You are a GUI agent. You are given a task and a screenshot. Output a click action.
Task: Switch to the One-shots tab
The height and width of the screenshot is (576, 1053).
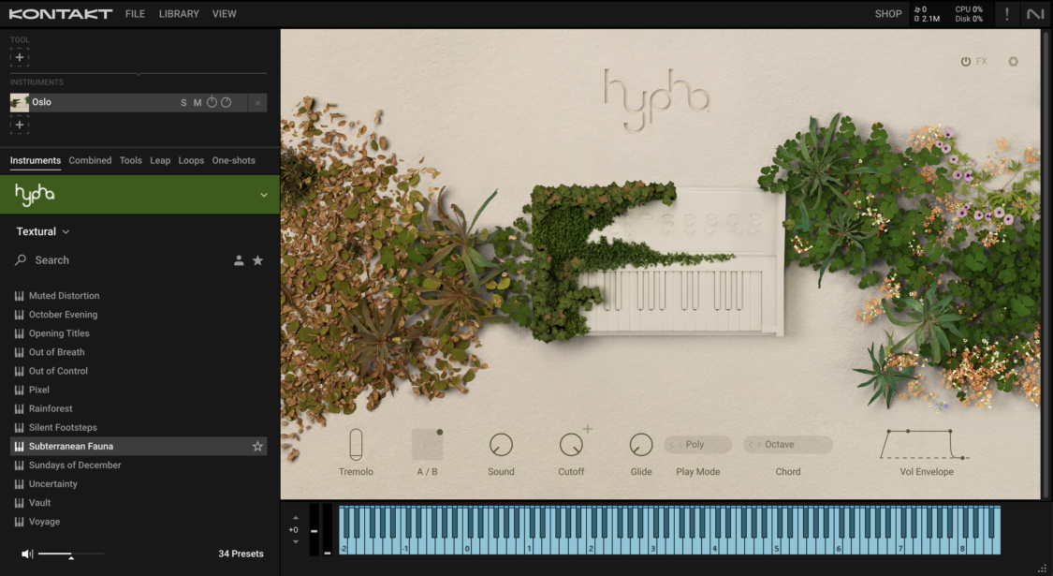click(x=233, y=160)
